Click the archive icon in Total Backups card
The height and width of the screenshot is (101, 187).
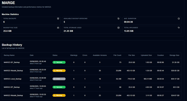click(x=58, y=19)
